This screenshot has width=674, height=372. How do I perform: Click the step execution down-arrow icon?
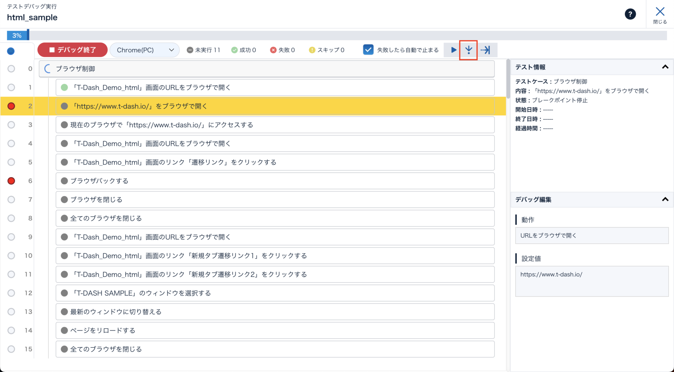tap(468, 50)
